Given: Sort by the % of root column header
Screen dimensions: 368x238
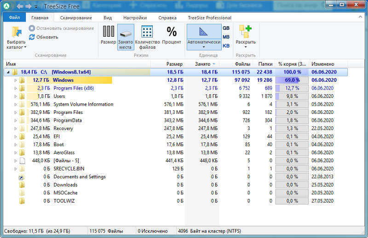Looking at the screenshot, I should coord(292,64).
